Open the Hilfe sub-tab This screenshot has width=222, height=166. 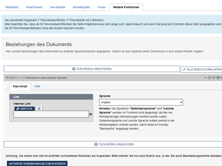click(37, 86)
